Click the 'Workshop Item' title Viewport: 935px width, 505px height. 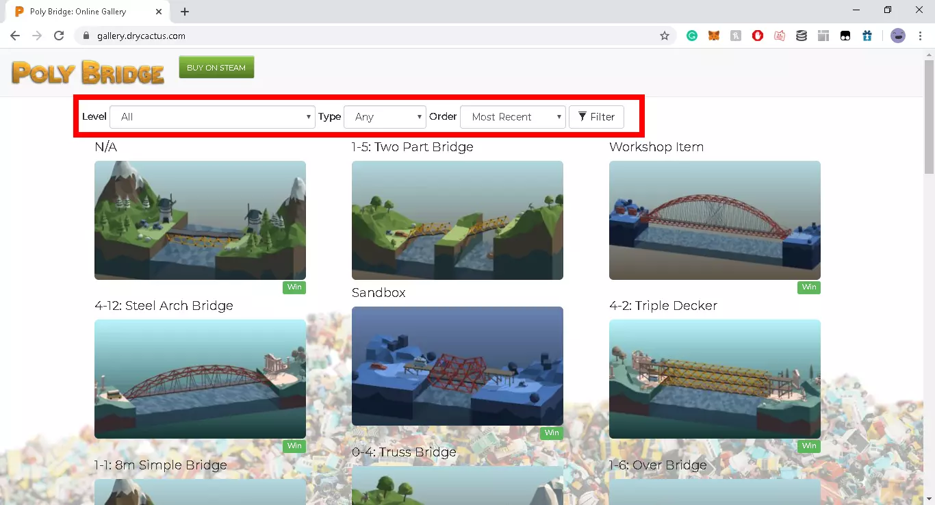(x=656, y=147)
